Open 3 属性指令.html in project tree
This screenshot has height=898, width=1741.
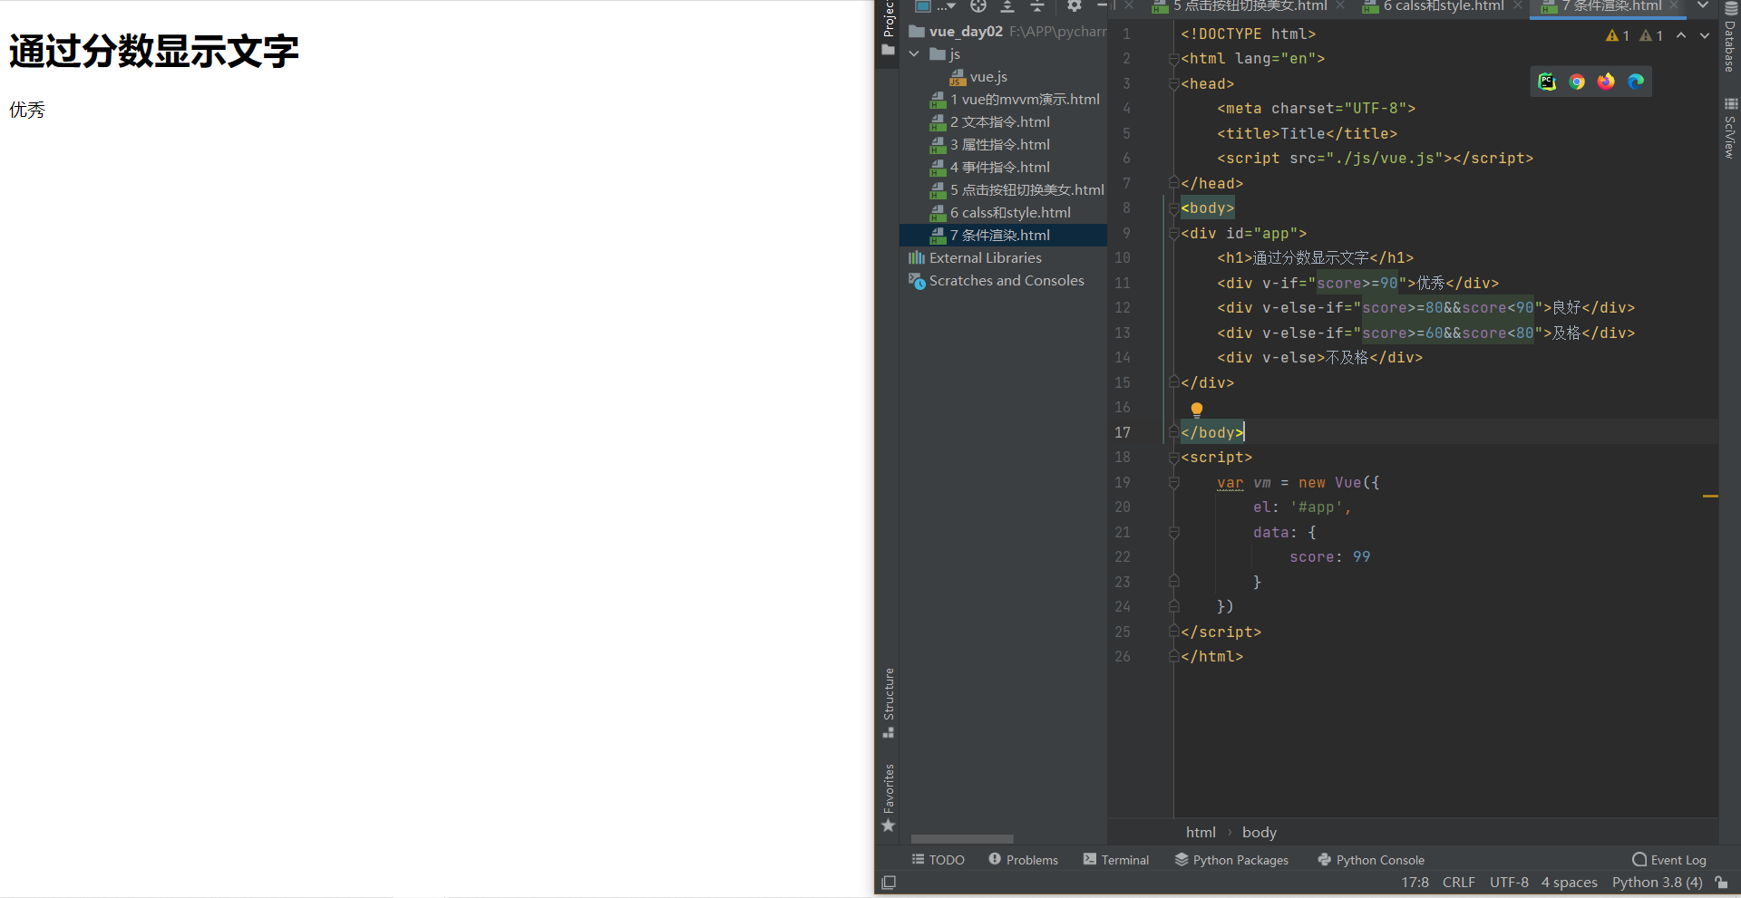[x=990, y=145]
